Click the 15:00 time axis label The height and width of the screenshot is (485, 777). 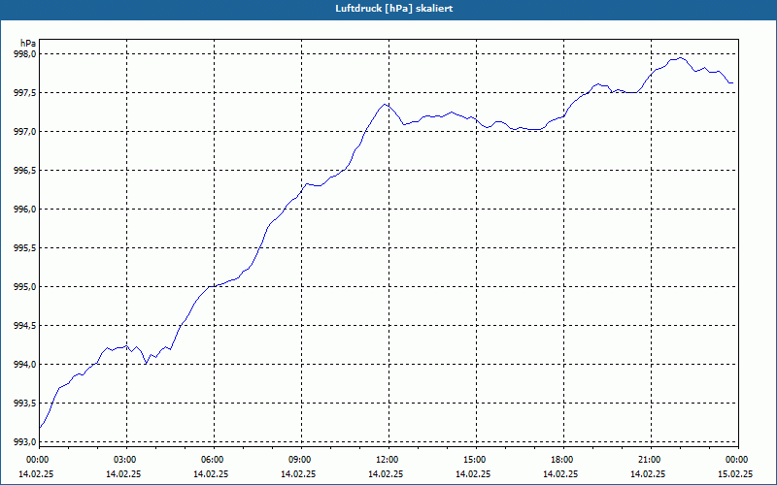pos(476,460)
